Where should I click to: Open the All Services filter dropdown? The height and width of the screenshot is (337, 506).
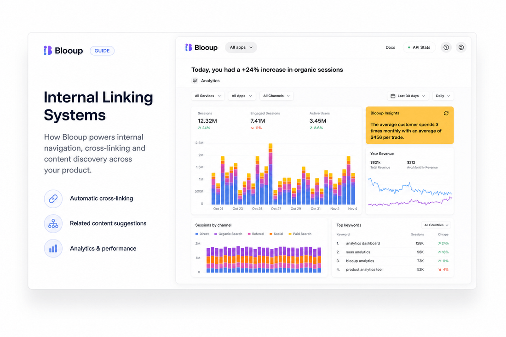pos(207,96)
